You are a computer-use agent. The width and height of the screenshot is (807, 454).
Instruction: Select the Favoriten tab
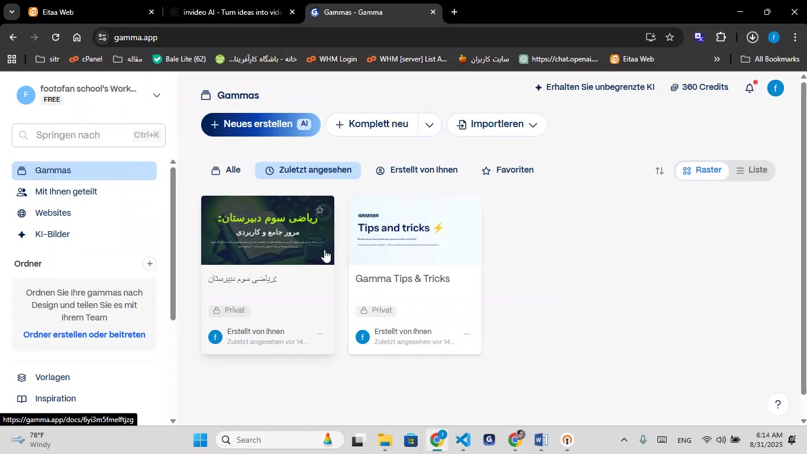tap(508, 170)
